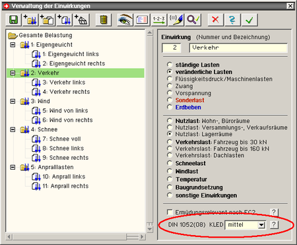Screen dimensions: 297x245
Task: Confirm with the green checkmark icon
Action: pos(249,20)
